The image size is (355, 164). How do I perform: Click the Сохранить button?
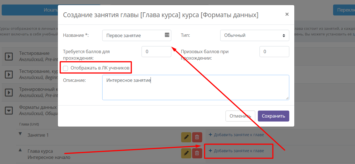click(274, 116)
